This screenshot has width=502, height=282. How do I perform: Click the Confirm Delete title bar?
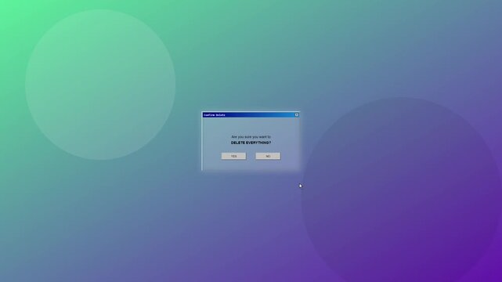251,114
